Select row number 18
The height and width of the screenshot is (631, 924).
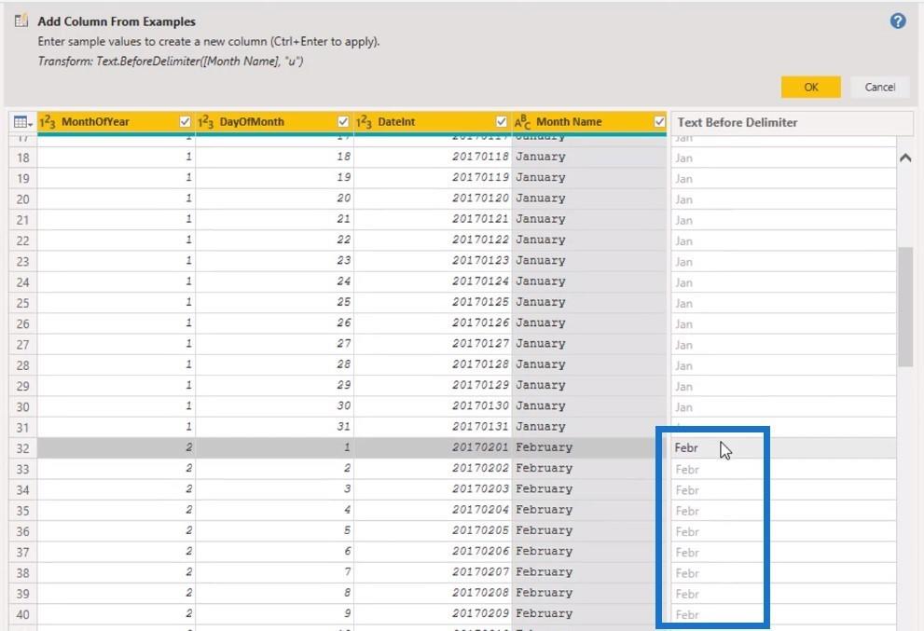(23, 158)
